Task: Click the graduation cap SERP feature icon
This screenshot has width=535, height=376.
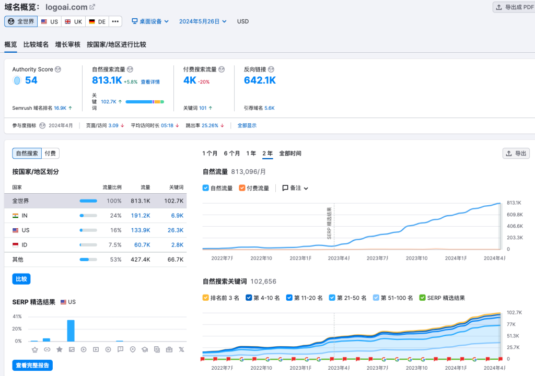Action: coord(145,349)
